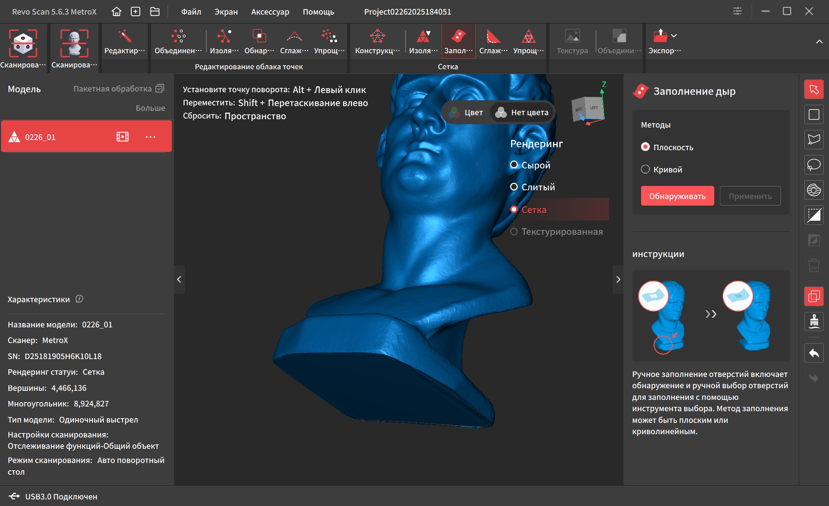Expand the Экспорт dropdown arrow

pyautogui.click(x=674, y=36)
